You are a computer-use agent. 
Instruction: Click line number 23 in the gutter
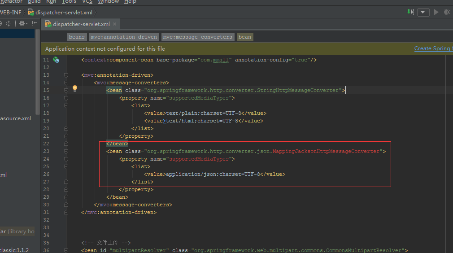click(x=46, y=151)
